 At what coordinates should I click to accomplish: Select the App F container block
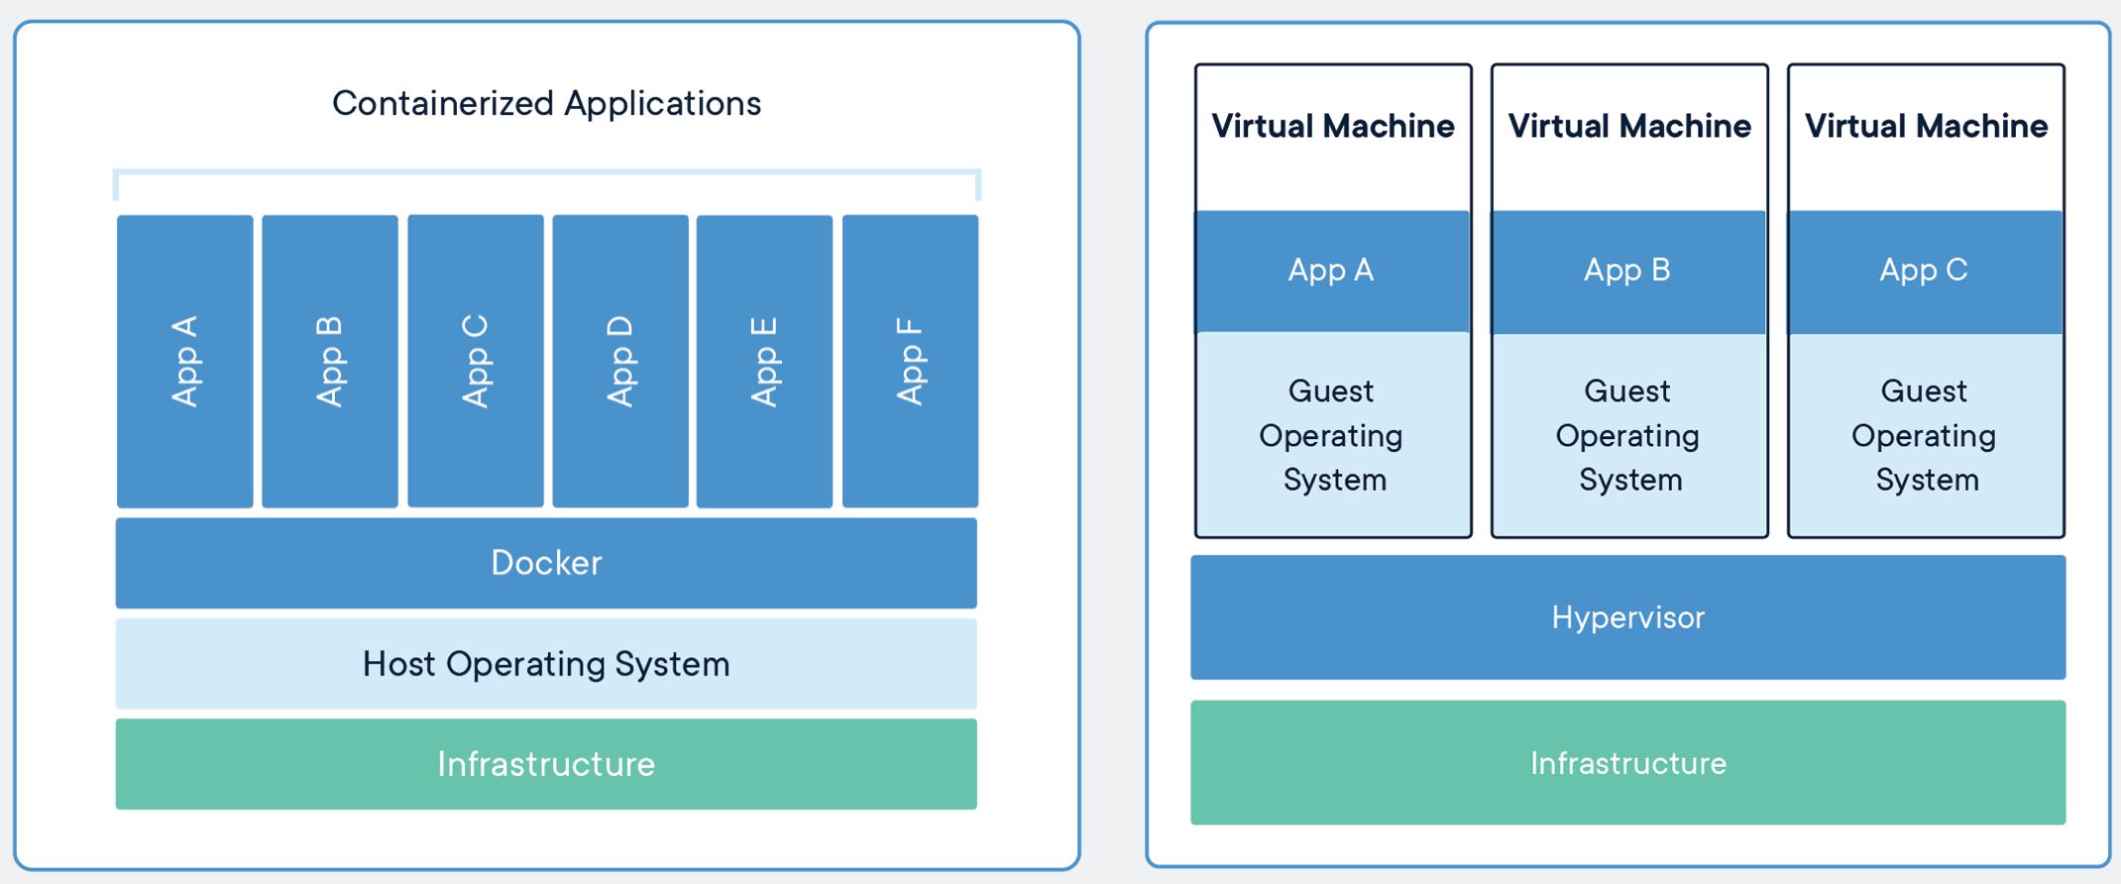(x=910, y=361)
